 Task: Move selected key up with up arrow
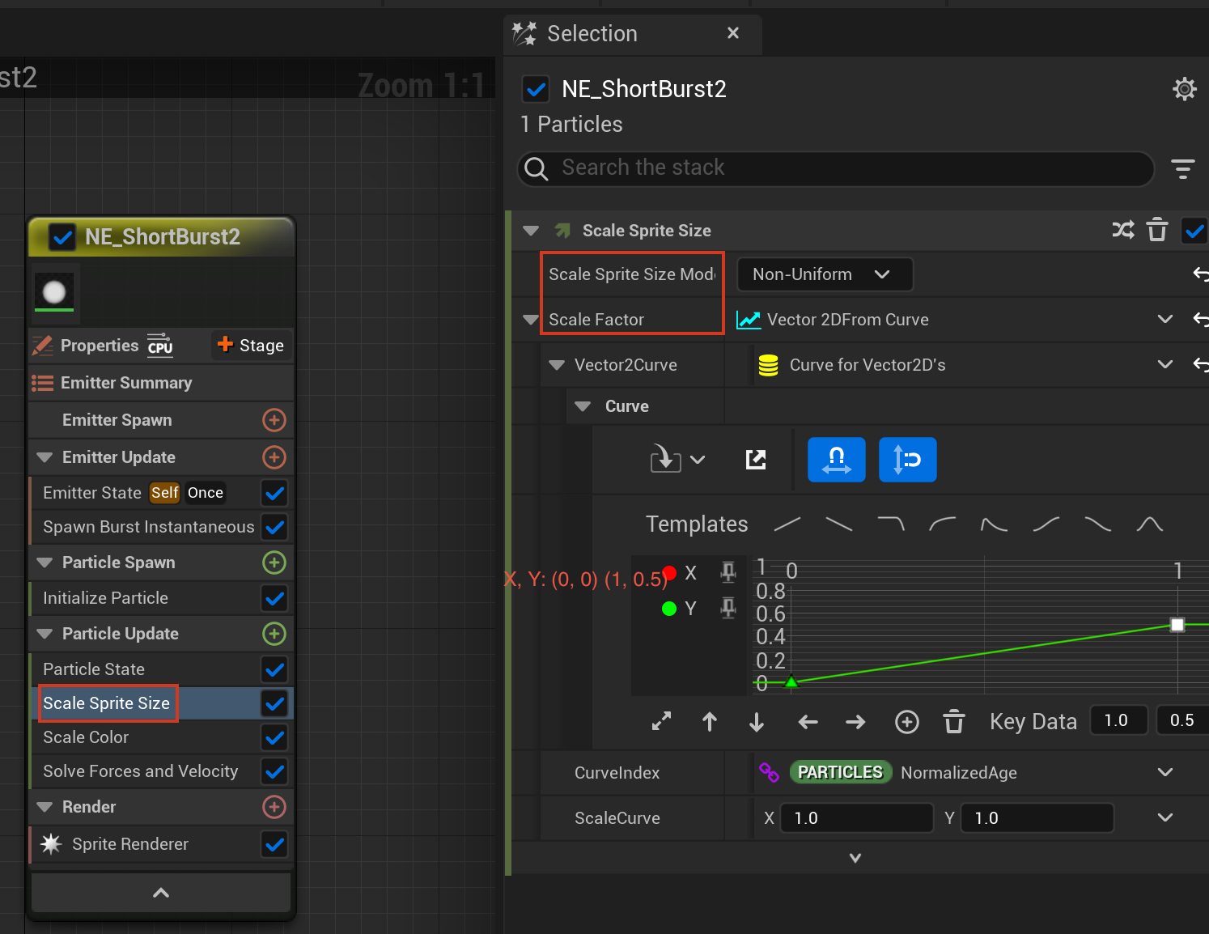710,721
